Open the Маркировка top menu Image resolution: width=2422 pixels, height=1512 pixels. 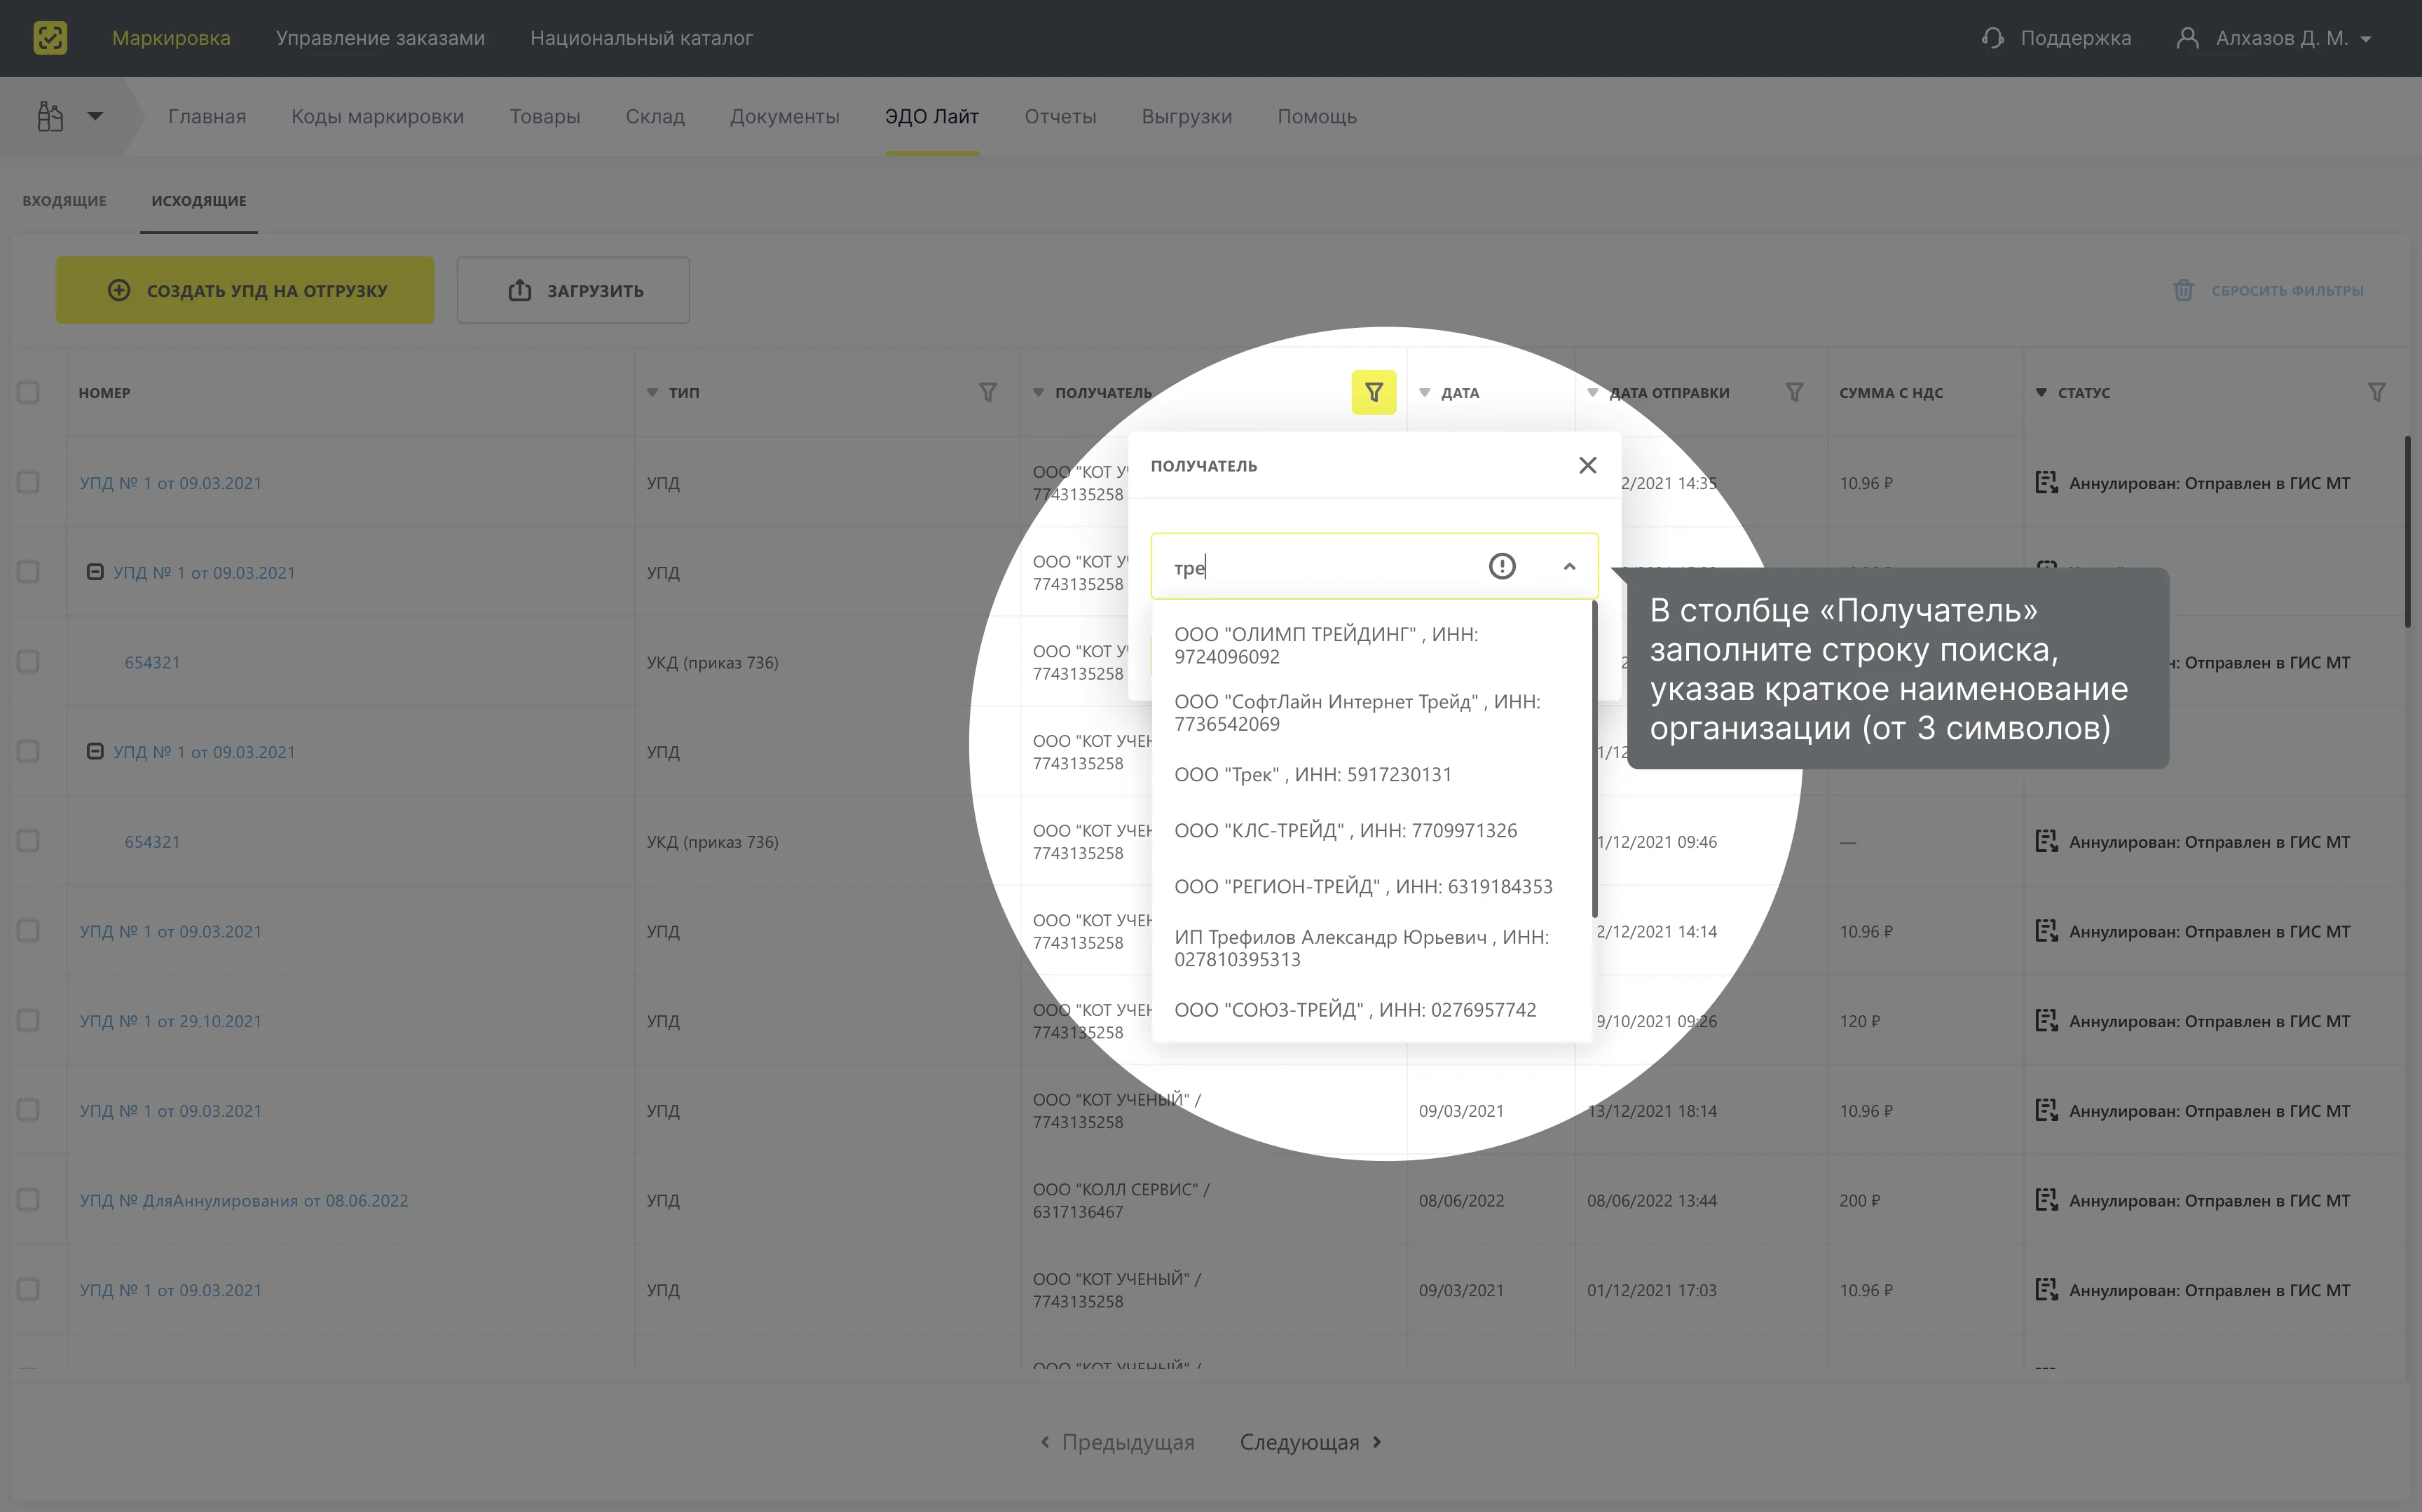(x=171, y=38)
